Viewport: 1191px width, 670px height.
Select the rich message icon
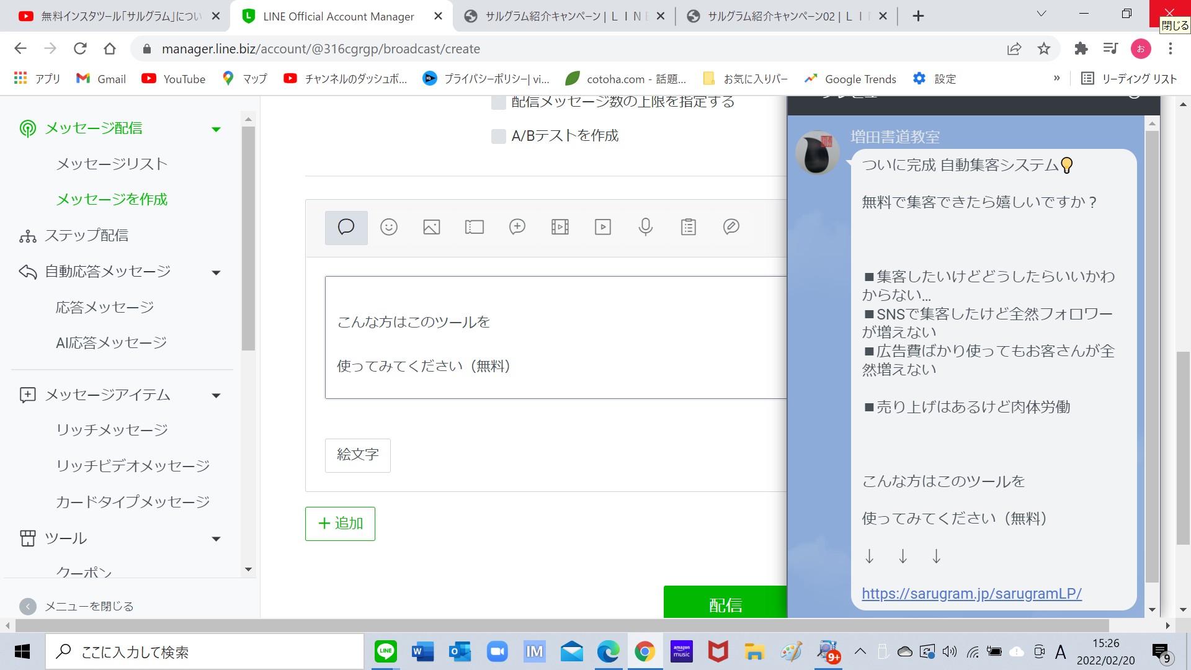pos(517,227)
